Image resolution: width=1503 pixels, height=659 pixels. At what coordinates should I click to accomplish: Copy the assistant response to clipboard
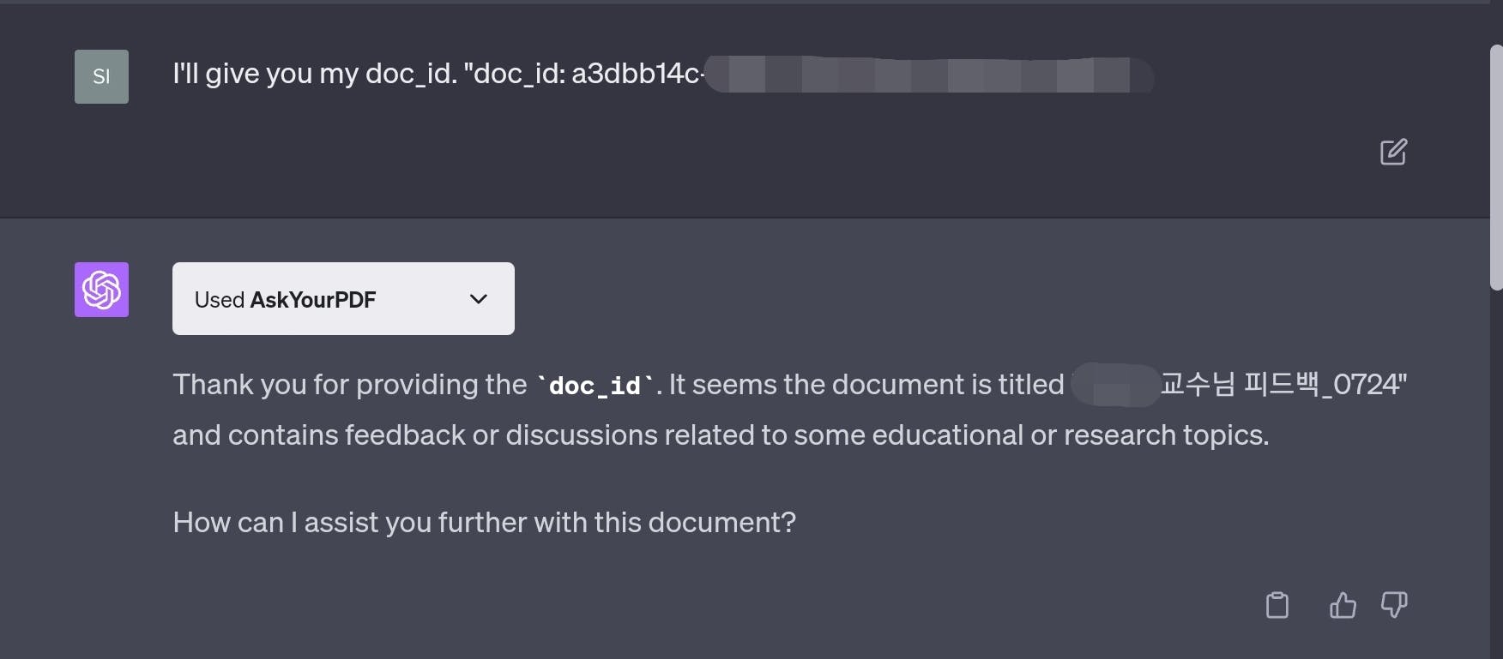(1277, 605)
